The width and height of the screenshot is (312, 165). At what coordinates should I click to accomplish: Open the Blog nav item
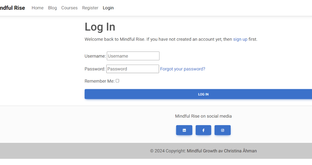[52, 8]
